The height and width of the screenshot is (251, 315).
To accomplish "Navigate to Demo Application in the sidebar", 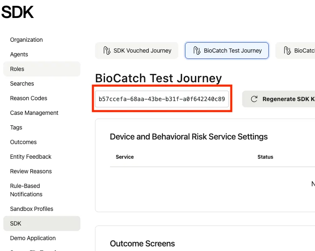I will pos(33,238).
